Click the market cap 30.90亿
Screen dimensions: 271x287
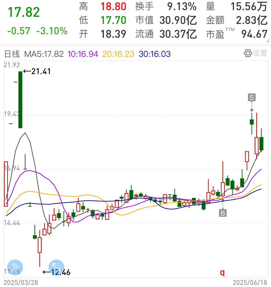(x=178, y=20)
